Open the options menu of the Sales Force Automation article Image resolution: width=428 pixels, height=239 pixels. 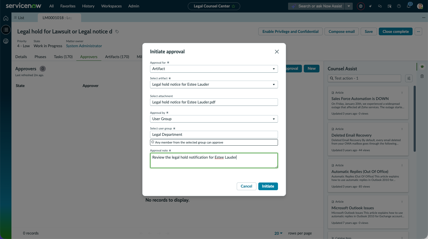[402, 93]
